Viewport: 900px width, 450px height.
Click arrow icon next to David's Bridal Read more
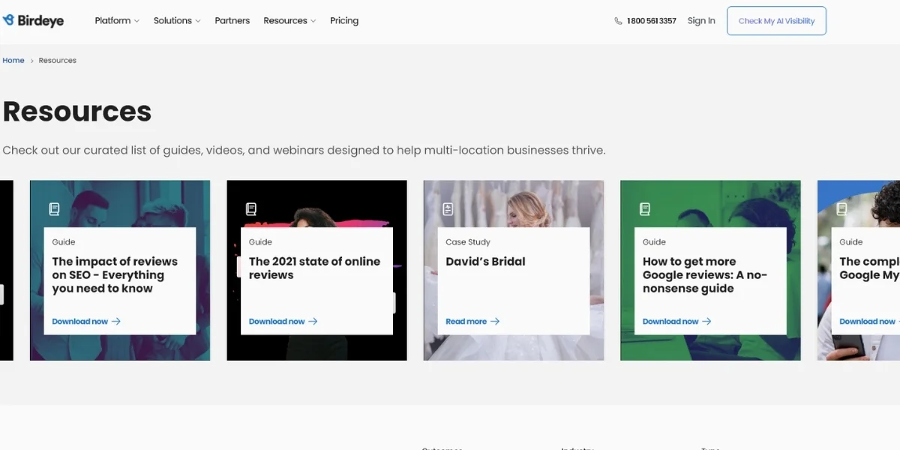[x=495, y=322]
